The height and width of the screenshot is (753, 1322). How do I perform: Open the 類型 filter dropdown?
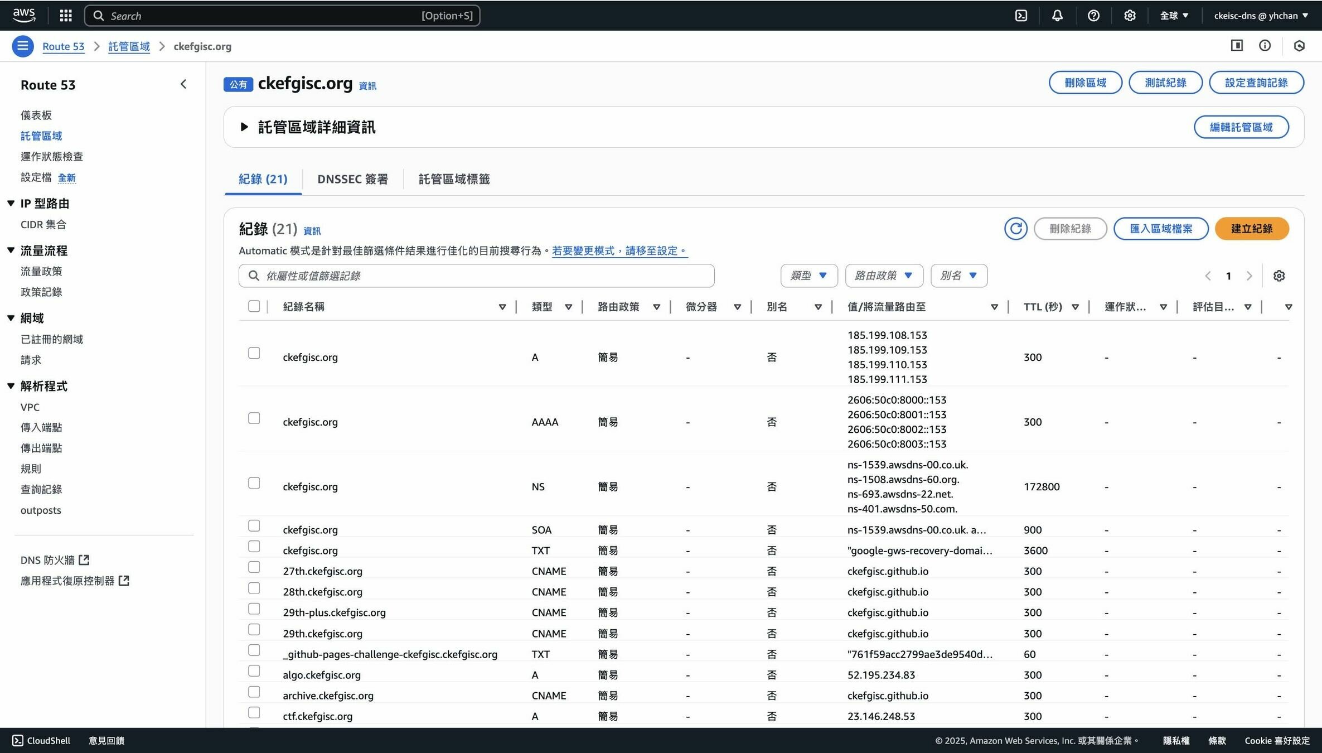coord(808,276)
